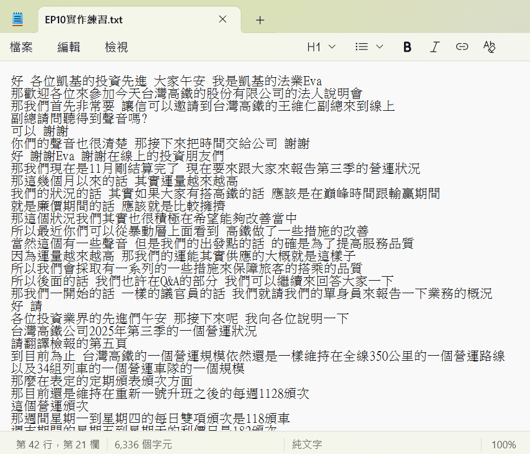The image size is (530, 454).
Task: Open the bulleted list icon options
Action: coord(367,47)
